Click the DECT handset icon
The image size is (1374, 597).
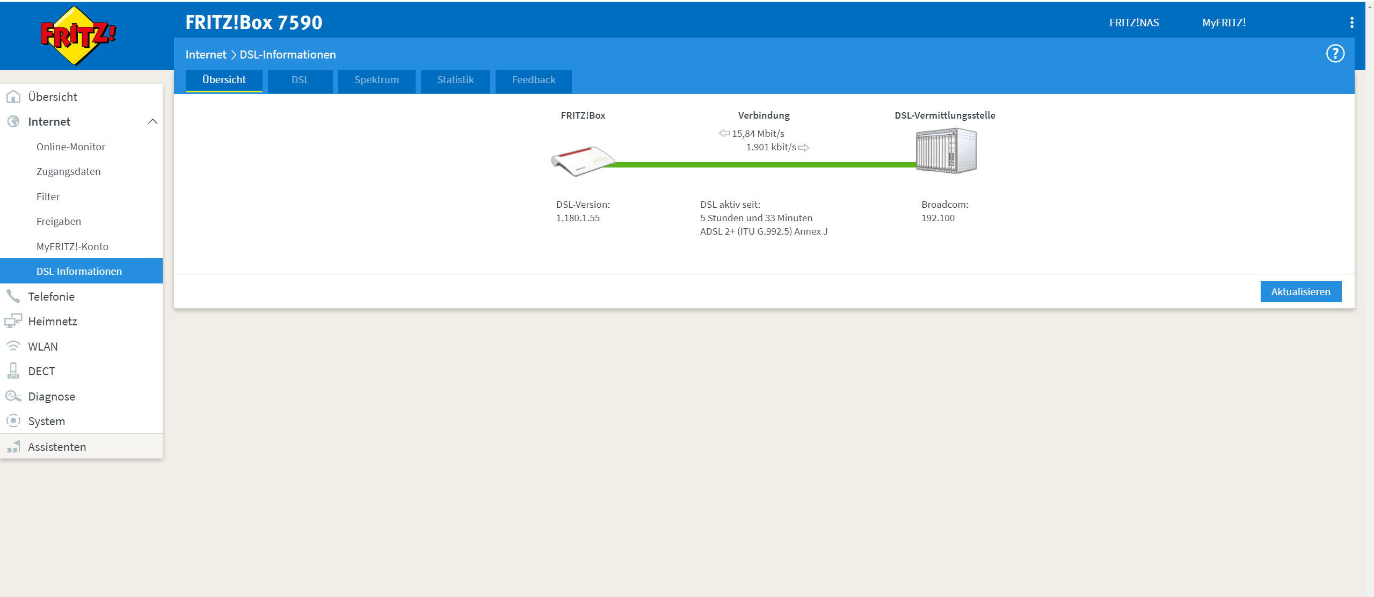click(13, 371)
